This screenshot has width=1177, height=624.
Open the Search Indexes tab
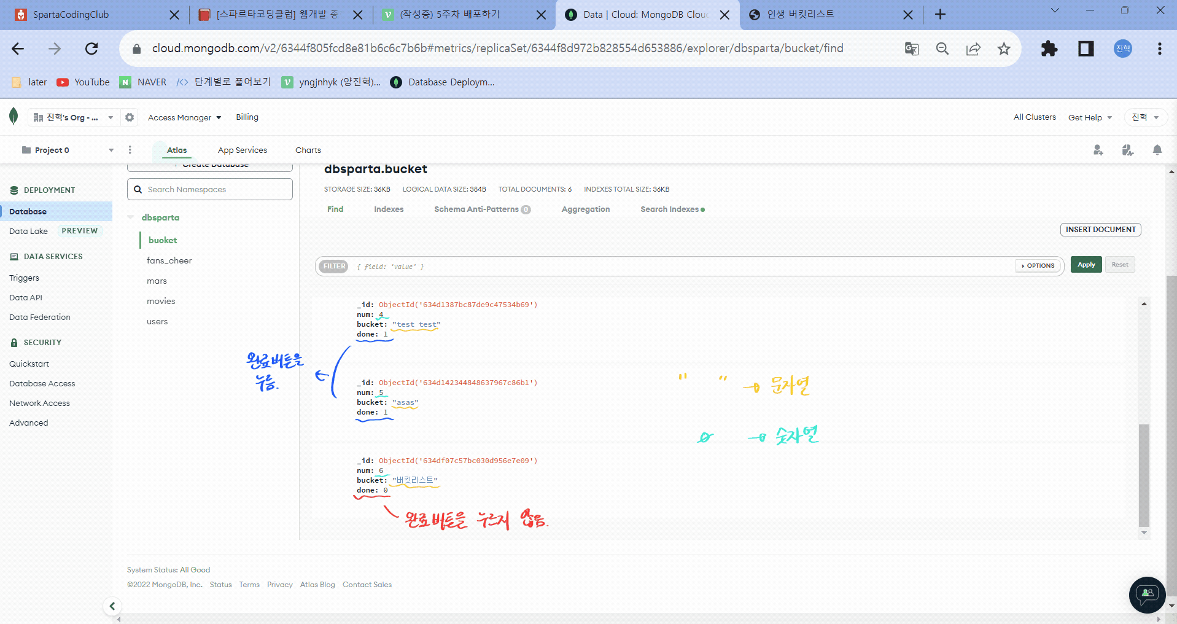pos(672,209)
